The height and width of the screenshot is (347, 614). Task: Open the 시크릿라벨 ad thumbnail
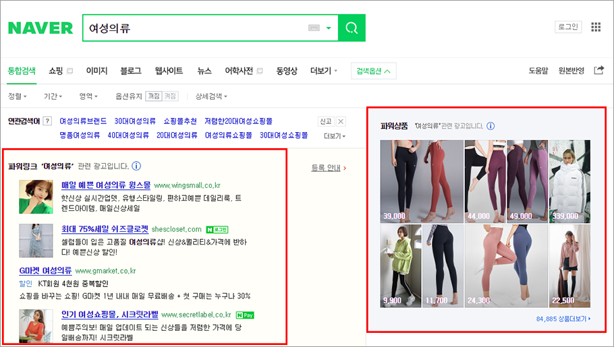pyautogui.click(x=36, y=326)
